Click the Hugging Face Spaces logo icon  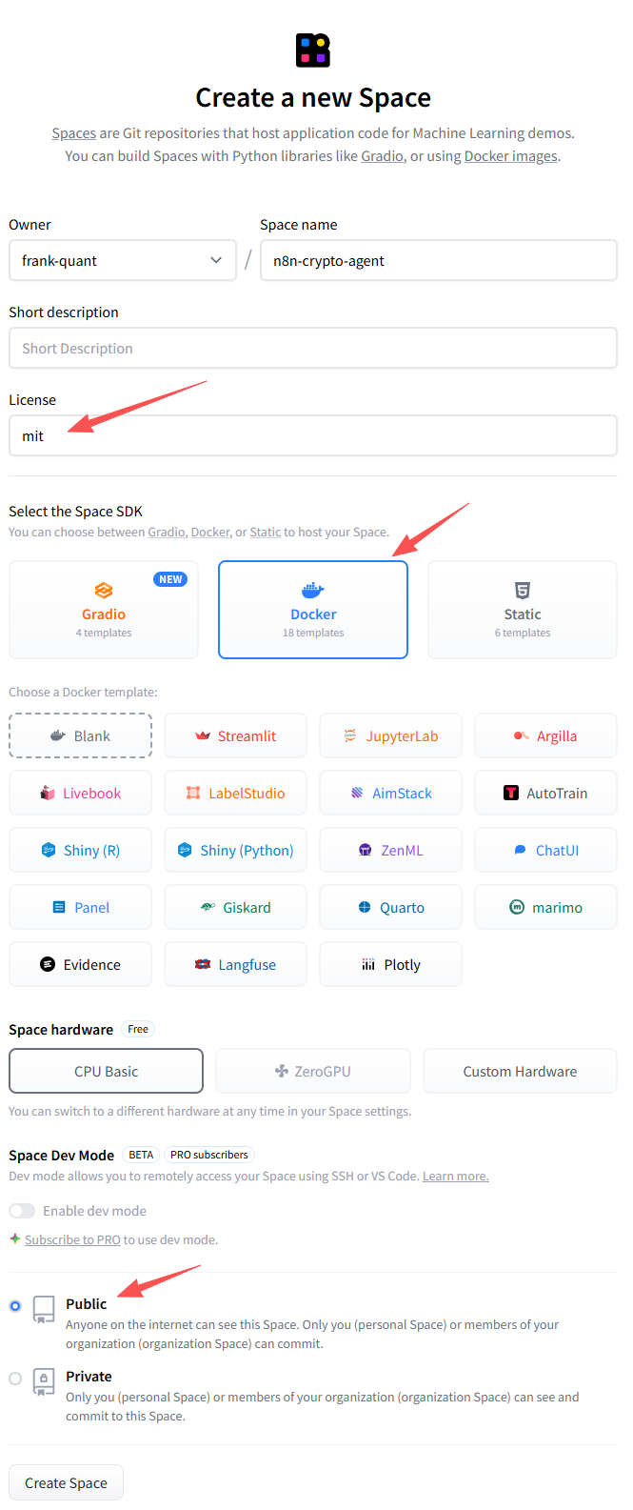tap(313, 50)
